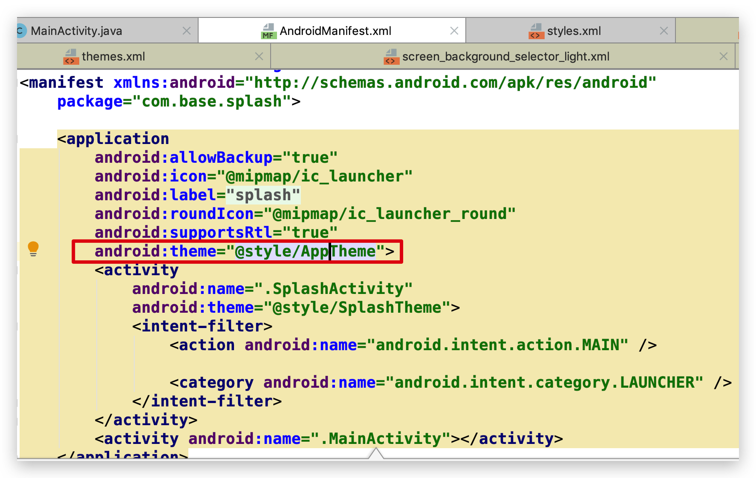Click "android.intent.action.MAIN" text
The height and width of the screenshot is (478, 756).
(497, 345)
